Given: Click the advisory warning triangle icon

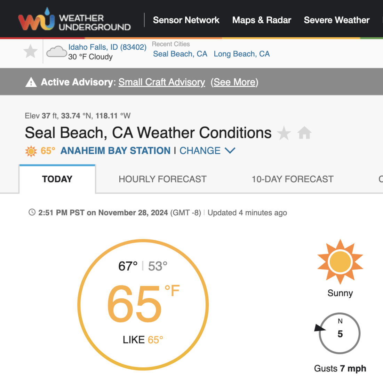Looking at the screenshot, I should (x=31, y=82).
